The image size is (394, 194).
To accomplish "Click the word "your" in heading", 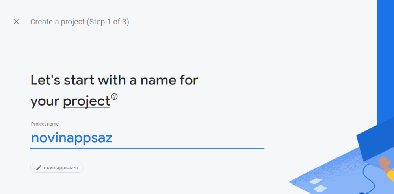I will (45, 102).
